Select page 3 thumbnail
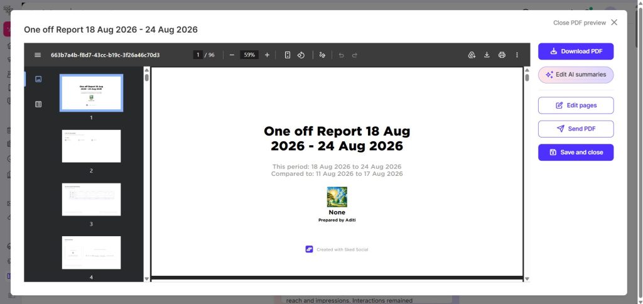Screen dimensions: 643x304 click(91, 199)
